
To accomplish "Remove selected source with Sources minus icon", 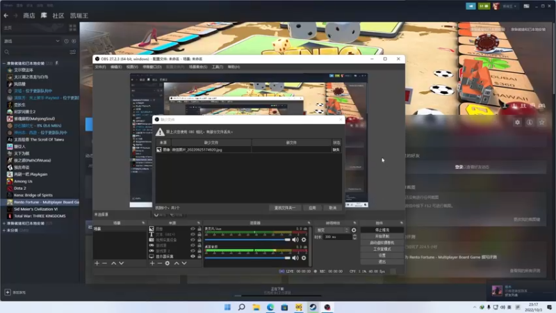I will click(x=160, y=264).
